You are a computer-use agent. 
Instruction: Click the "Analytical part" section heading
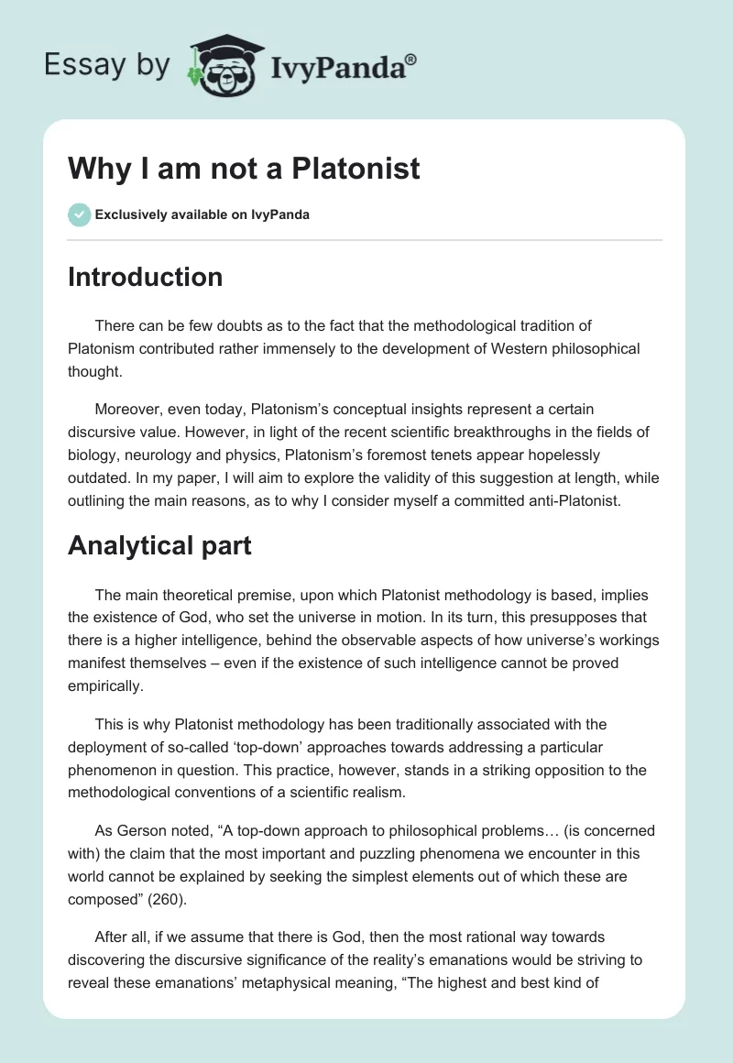[159, 545]
